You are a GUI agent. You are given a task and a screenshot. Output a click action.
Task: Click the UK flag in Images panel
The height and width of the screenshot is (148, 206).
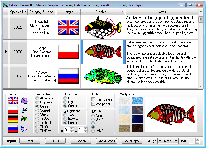[13, 101]
